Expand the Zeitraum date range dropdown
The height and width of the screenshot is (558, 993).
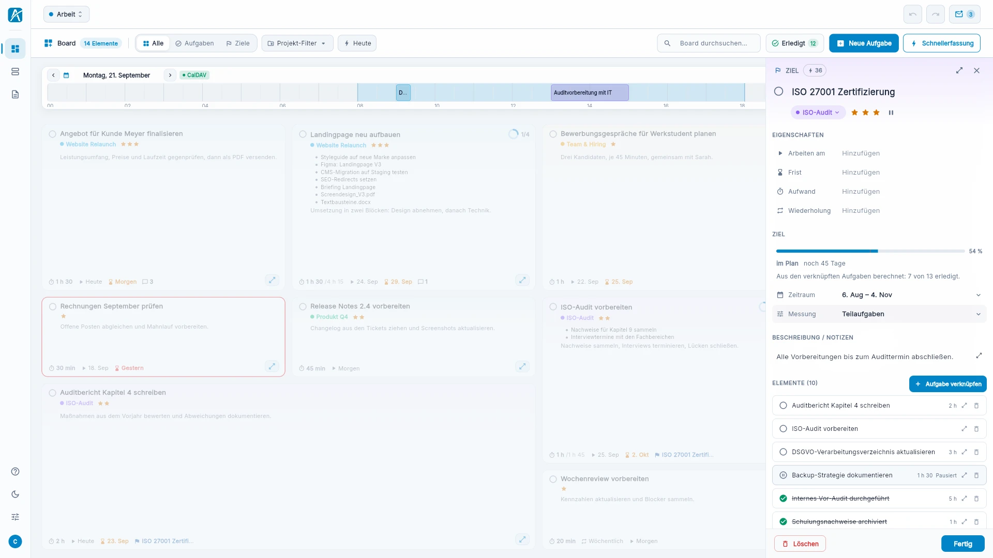(879, 295)
